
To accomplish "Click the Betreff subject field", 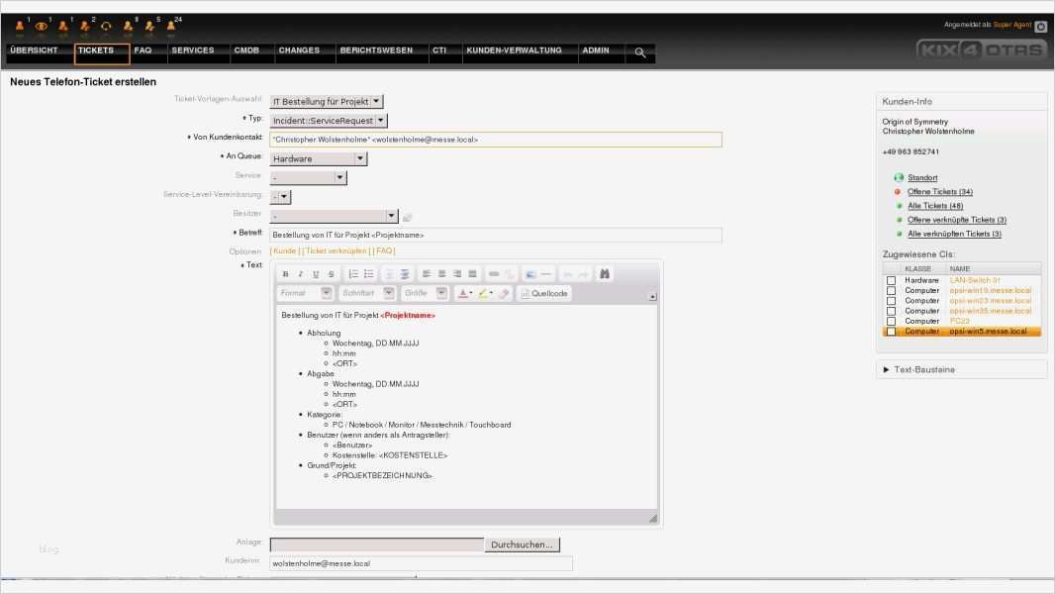I will point(496,235).
